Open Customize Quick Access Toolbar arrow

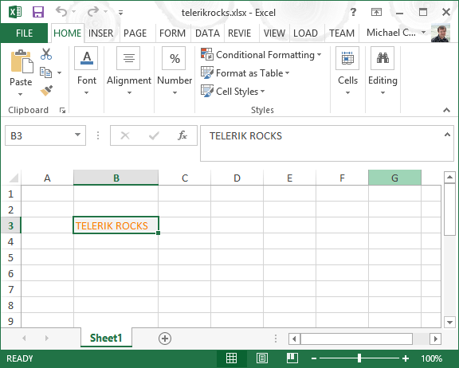(120, 12)
